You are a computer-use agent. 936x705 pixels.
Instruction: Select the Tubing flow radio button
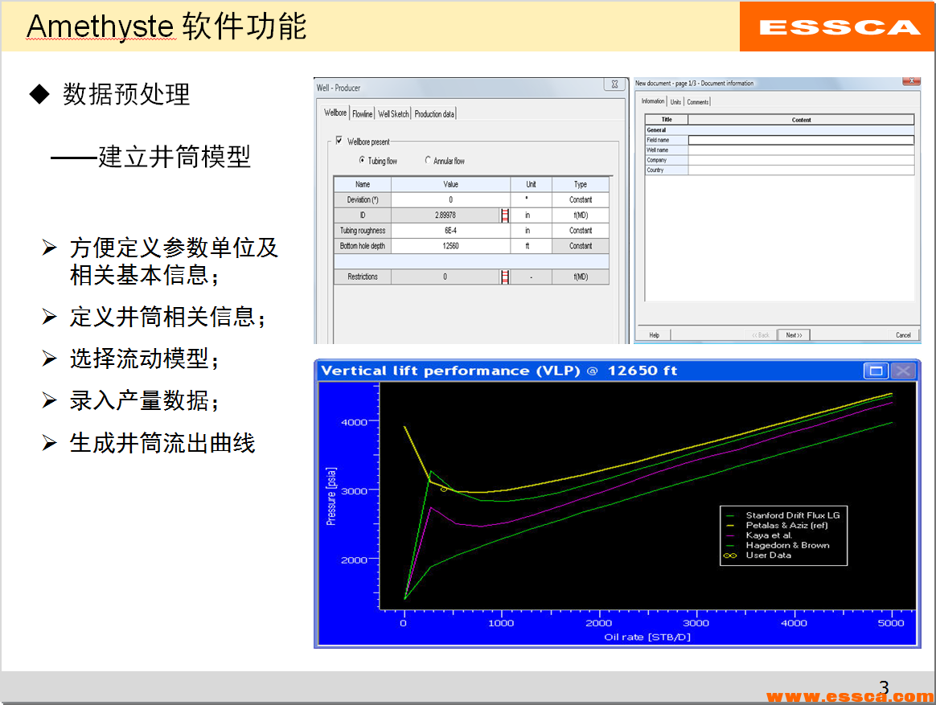click(363, 161)
